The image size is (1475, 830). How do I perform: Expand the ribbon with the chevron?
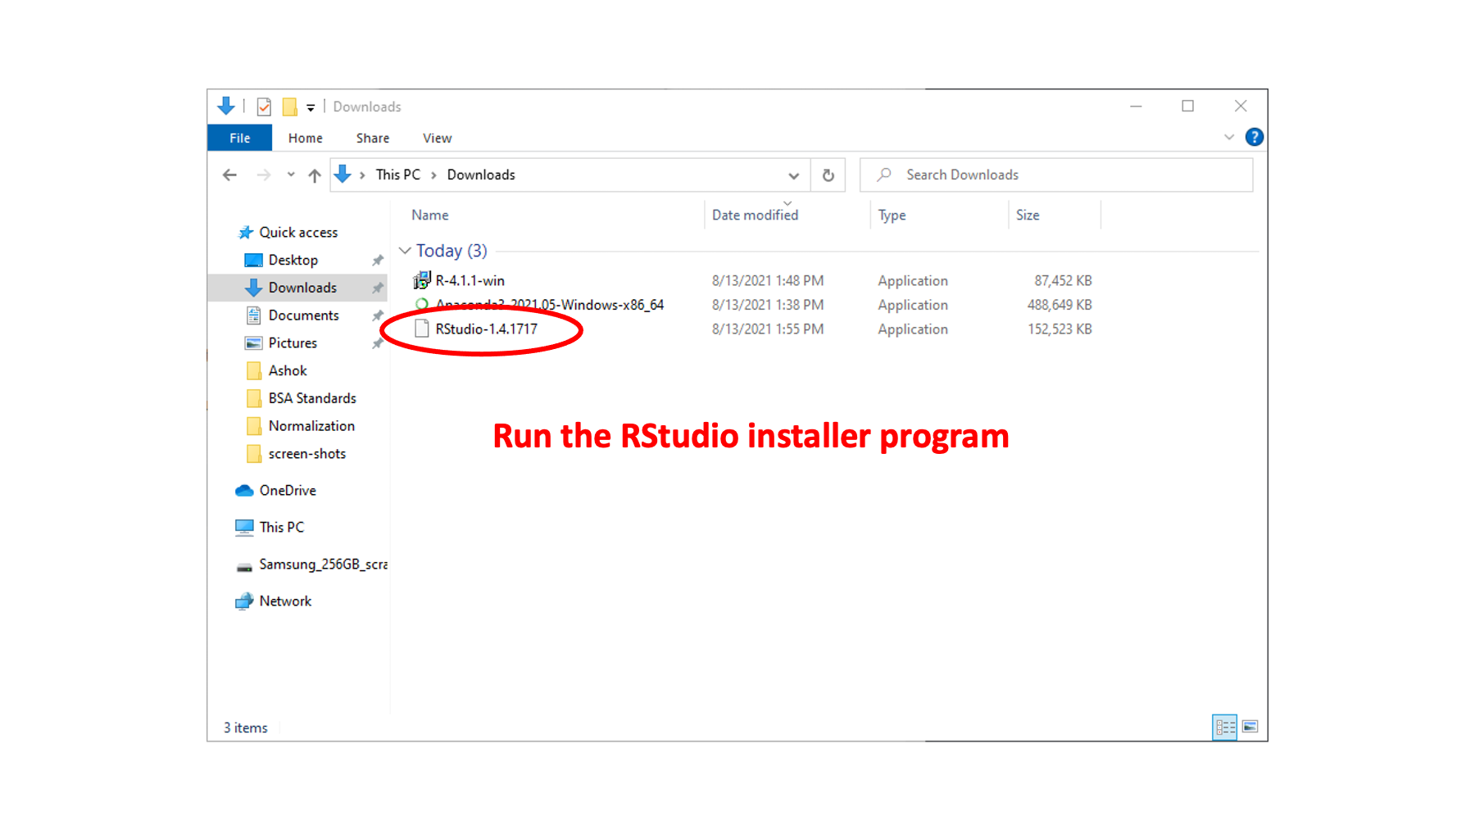coord(1229,137)
